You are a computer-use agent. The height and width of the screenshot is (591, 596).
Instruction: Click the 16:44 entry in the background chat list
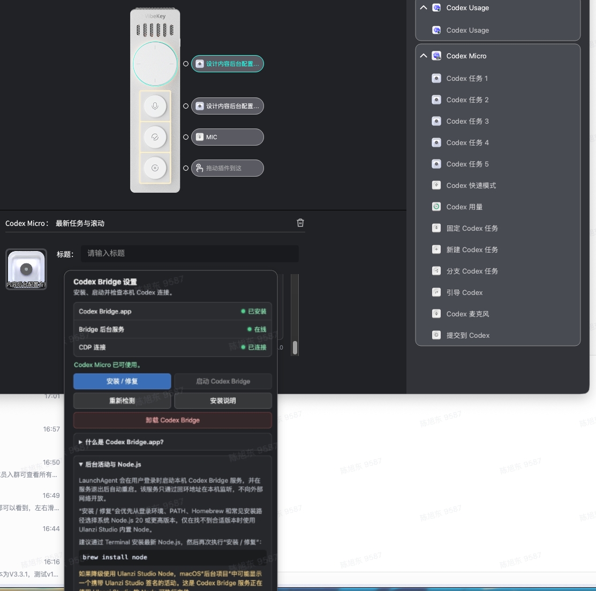click(x=51, y=529)
